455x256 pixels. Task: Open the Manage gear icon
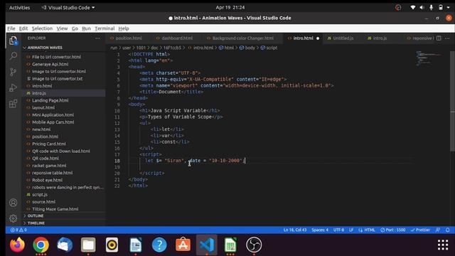[13, 218]
